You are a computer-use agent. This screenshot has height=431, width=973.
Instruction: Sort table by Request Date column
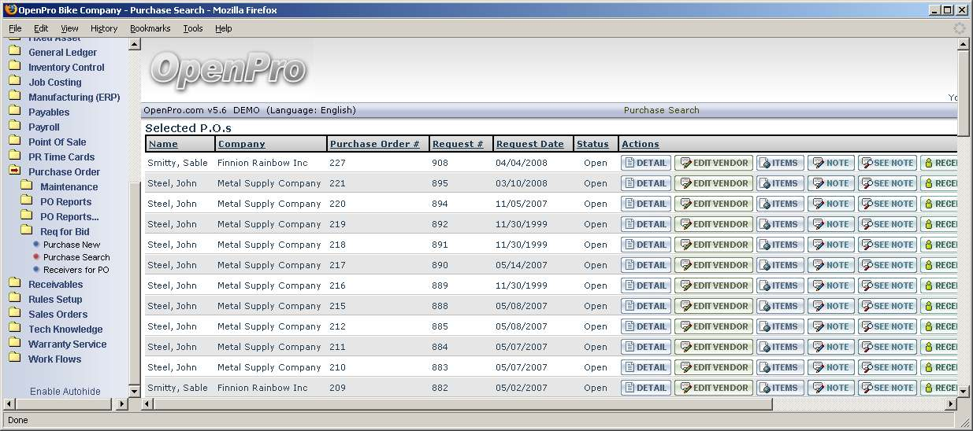coord(529,144)
